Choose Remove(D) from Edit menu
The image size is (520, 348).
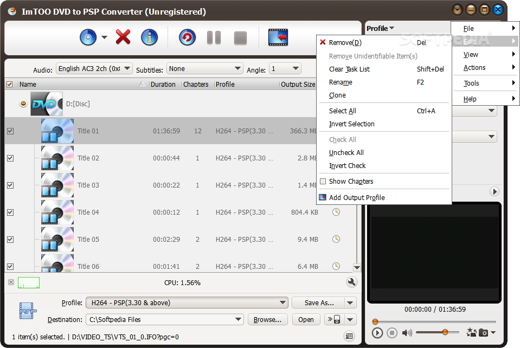(384, 42)
